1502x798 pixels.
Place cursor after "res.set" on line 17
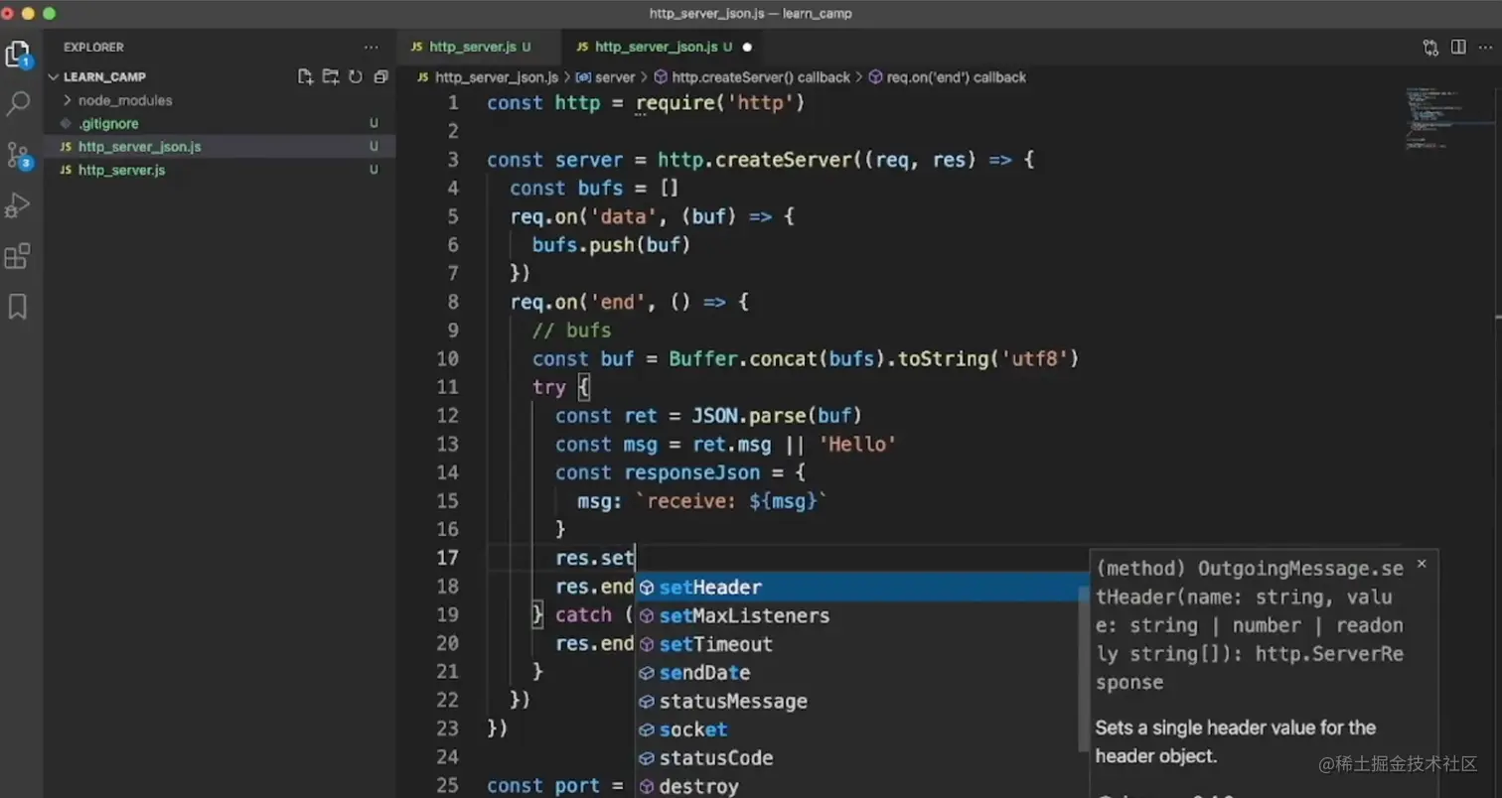(635, 558)
